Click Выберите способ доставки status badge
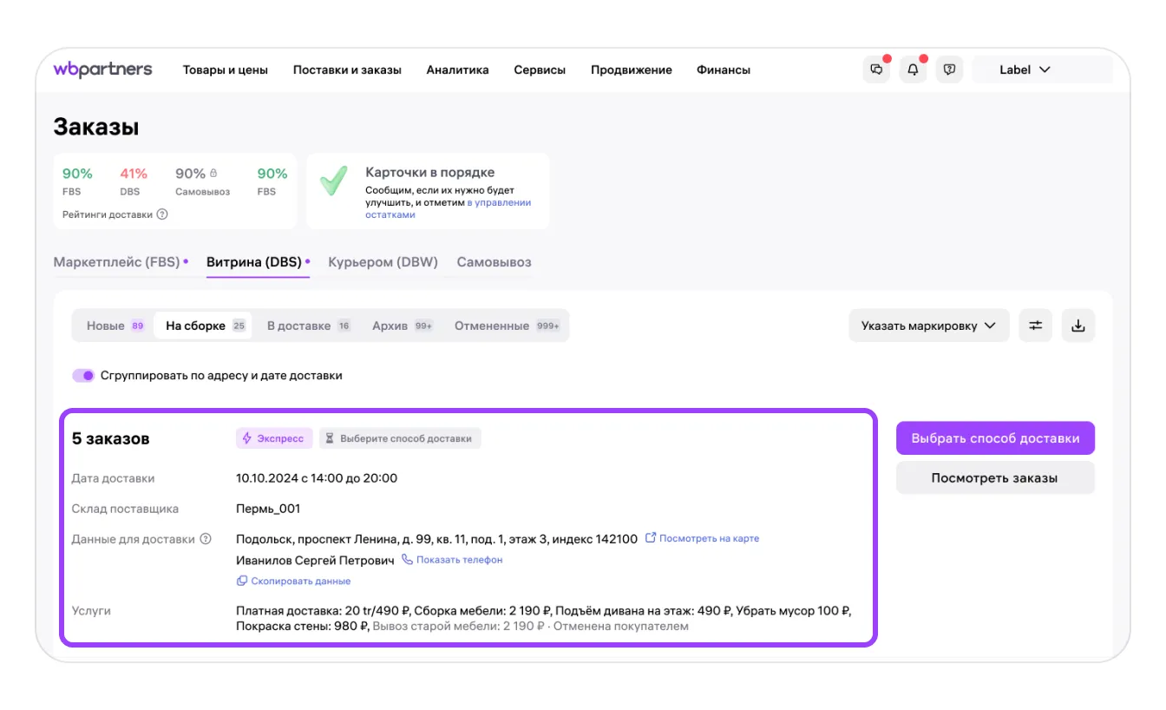1166x710 pixels. point(400,438)
